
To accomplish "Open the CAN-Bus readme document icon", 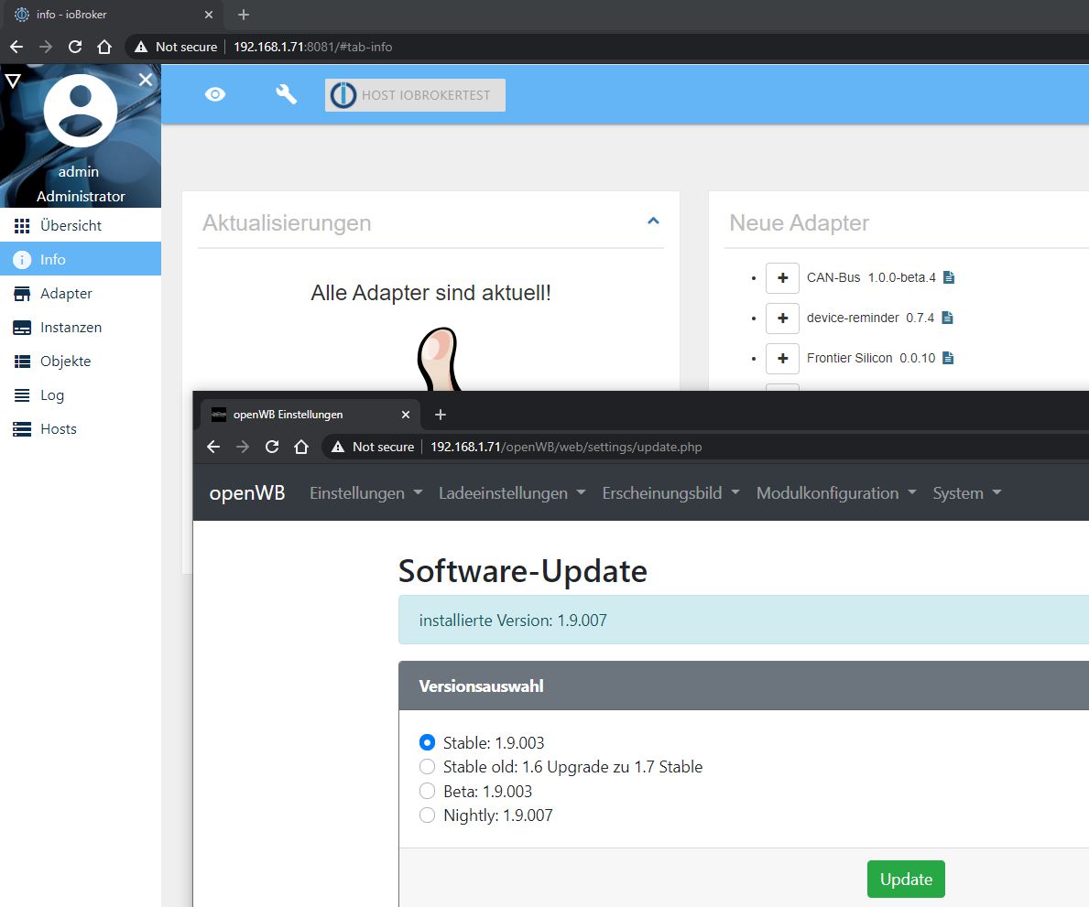I will [x=949, y=277].
